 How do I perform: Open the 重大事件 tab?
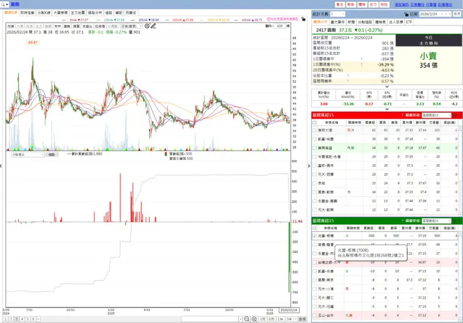click(337, 22)
